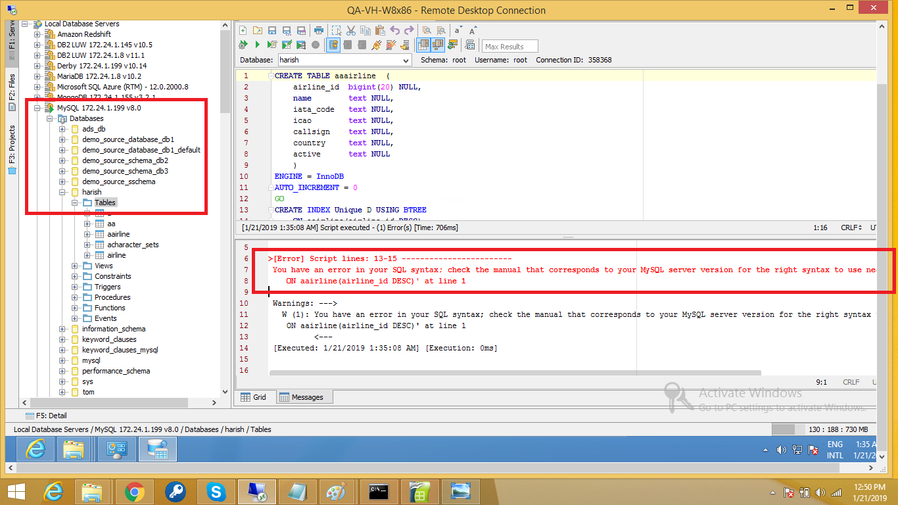Toggle the pivot results view button
Image resolution: width=898 pixels, height=505 pixels.
[438, 45]
